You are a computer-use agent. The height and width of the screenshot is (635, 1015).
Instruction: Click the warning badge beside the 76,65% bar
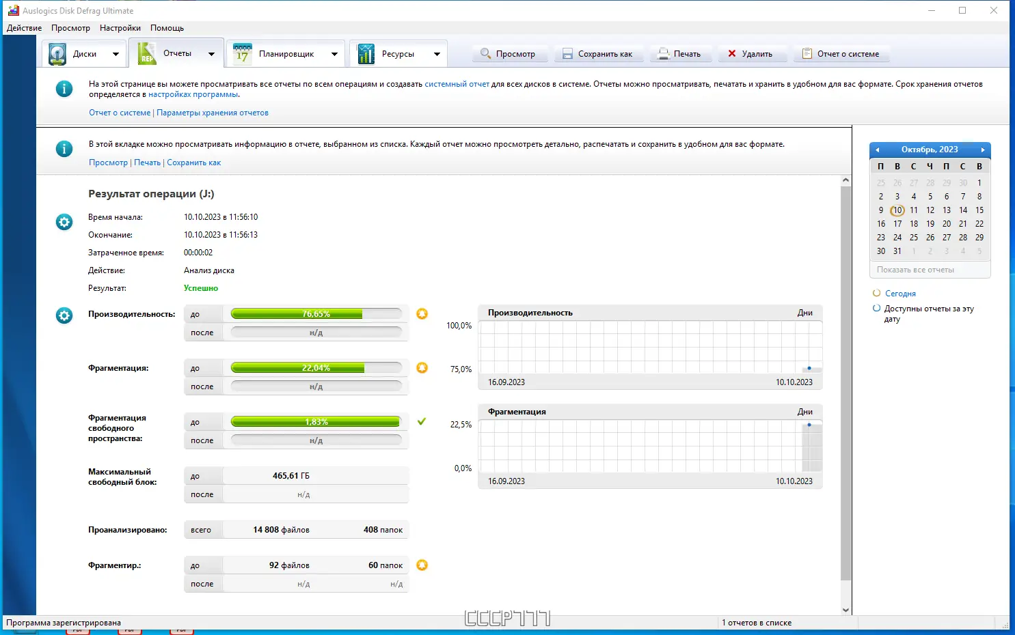[422, 313]
